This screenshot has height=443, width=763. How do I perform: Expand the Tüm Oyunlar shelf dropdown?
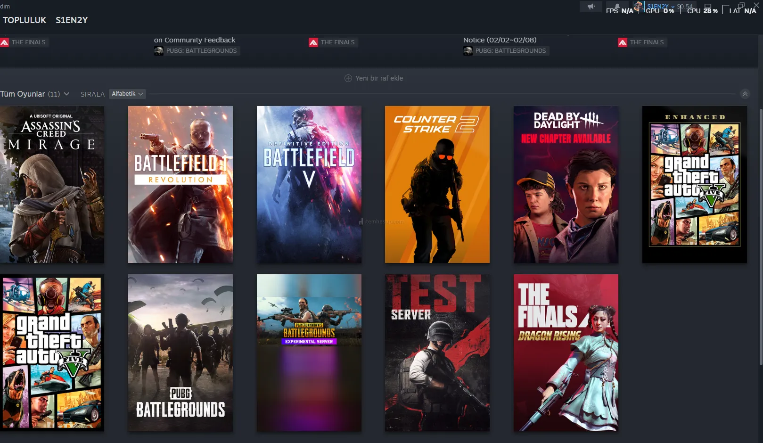[66, 94]
